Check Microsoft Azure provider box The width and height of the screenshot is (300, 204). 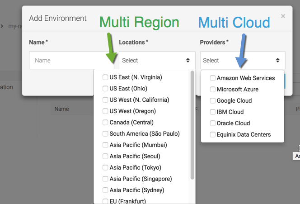(213, 90)
